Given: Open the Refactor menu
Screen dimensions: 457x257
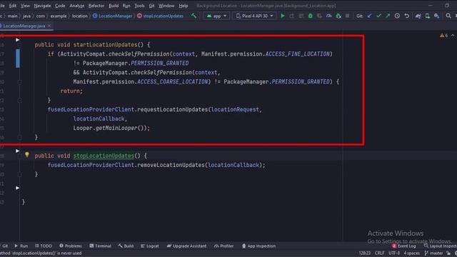Looking at the screenshot, I should [x=96, y=6].
